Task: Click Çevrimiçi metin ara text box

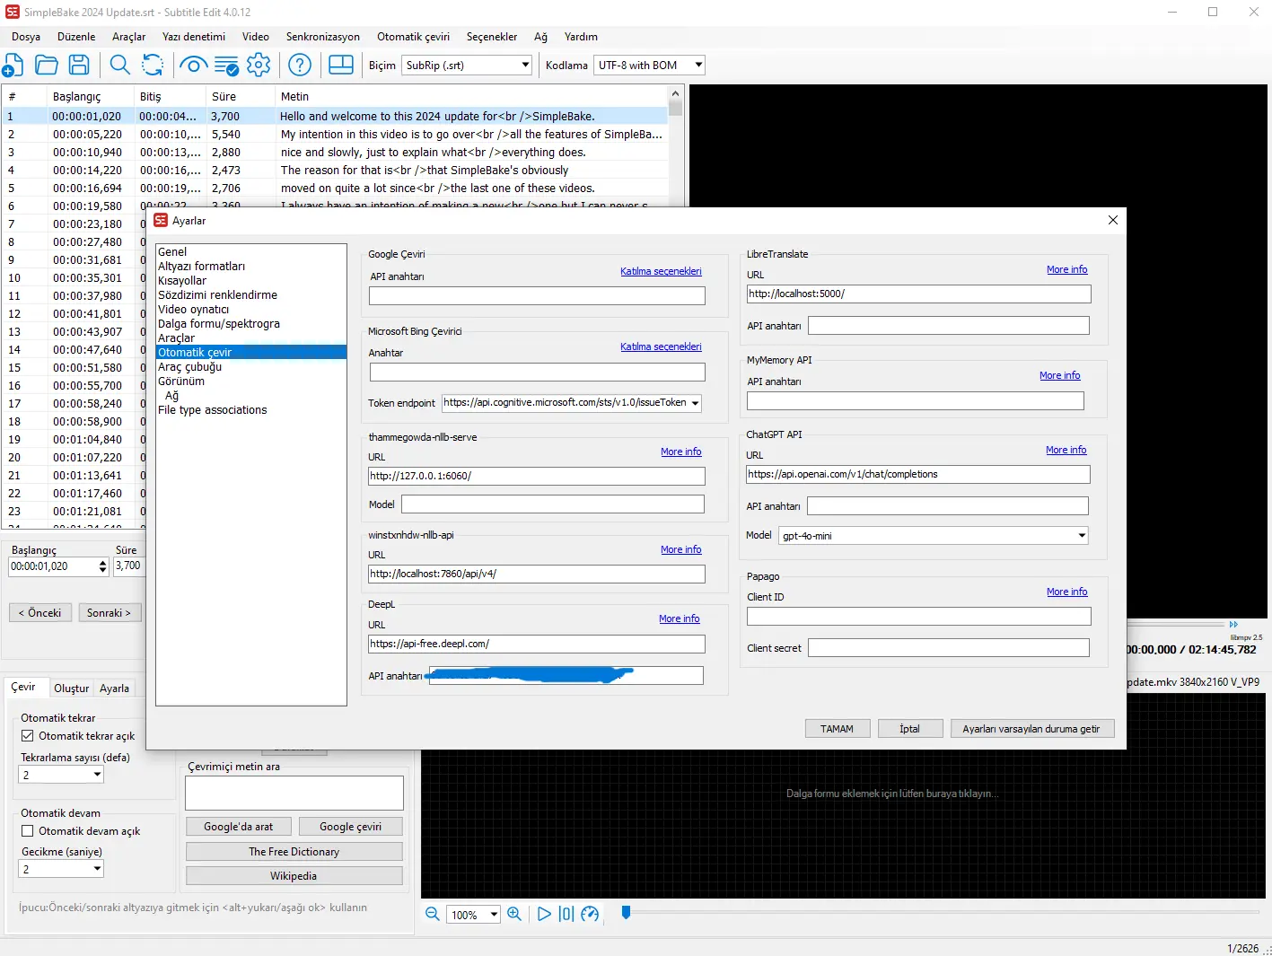Action: pyautogui.click(x=294, y=794)
